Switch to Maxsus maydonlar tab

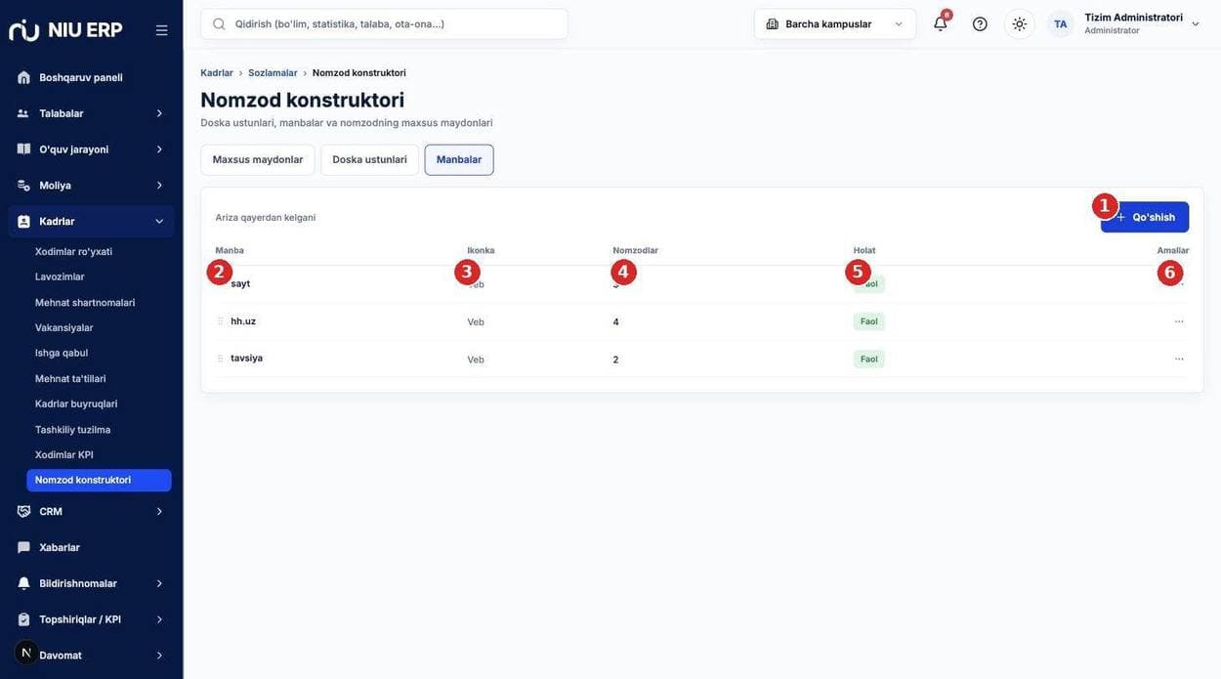tap(258, 160)
